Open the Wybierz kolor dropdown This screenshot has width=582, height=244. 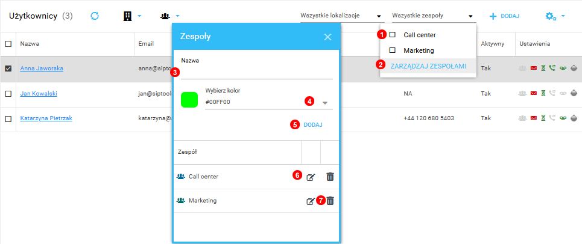(325, 103)
